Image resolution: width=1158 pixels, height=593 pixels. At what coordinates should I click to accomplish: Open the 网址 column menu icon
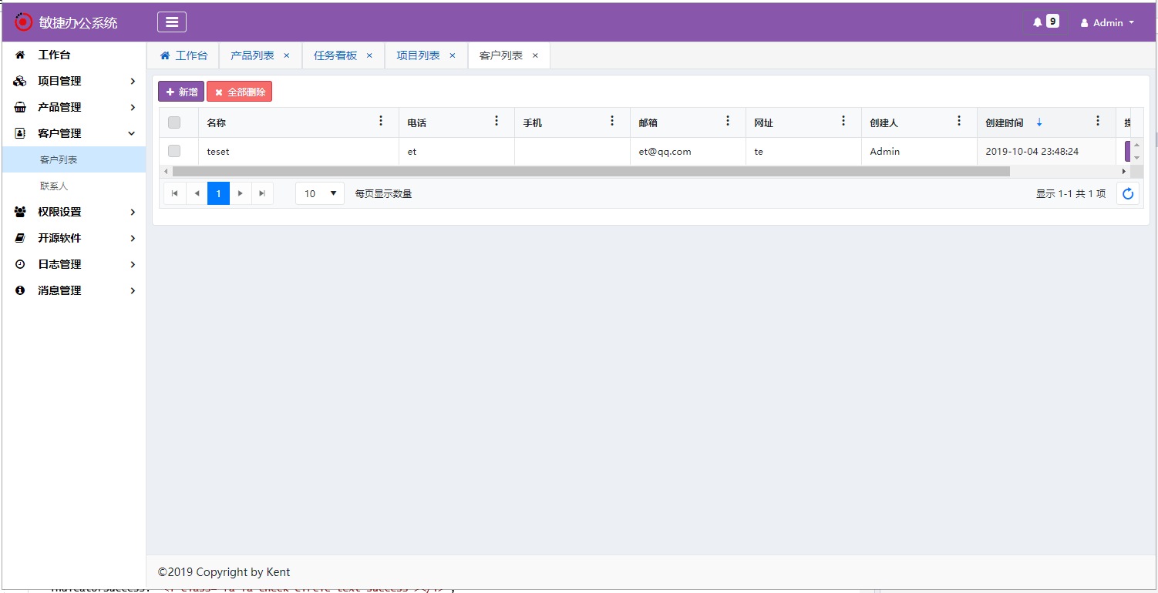point(843,121)
